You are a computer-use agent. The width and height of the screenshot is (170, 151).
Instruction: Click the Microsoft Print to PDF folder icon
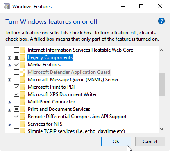coord(23,87)
